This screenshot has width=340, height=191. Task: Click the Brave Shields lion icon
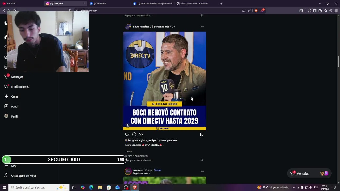click(256, 11)
